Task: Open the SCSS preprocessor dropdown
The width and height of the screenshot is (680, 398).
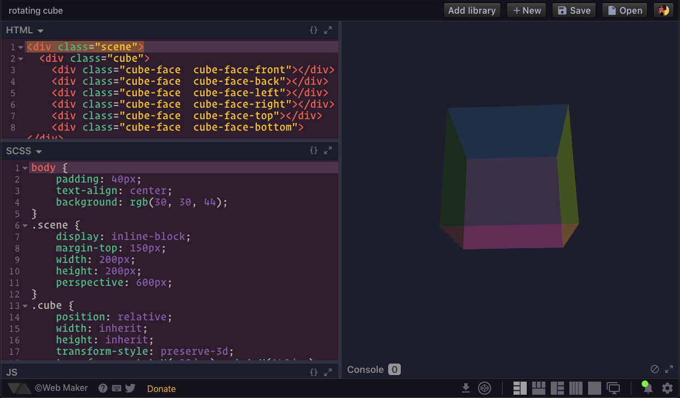Action: 24,150
